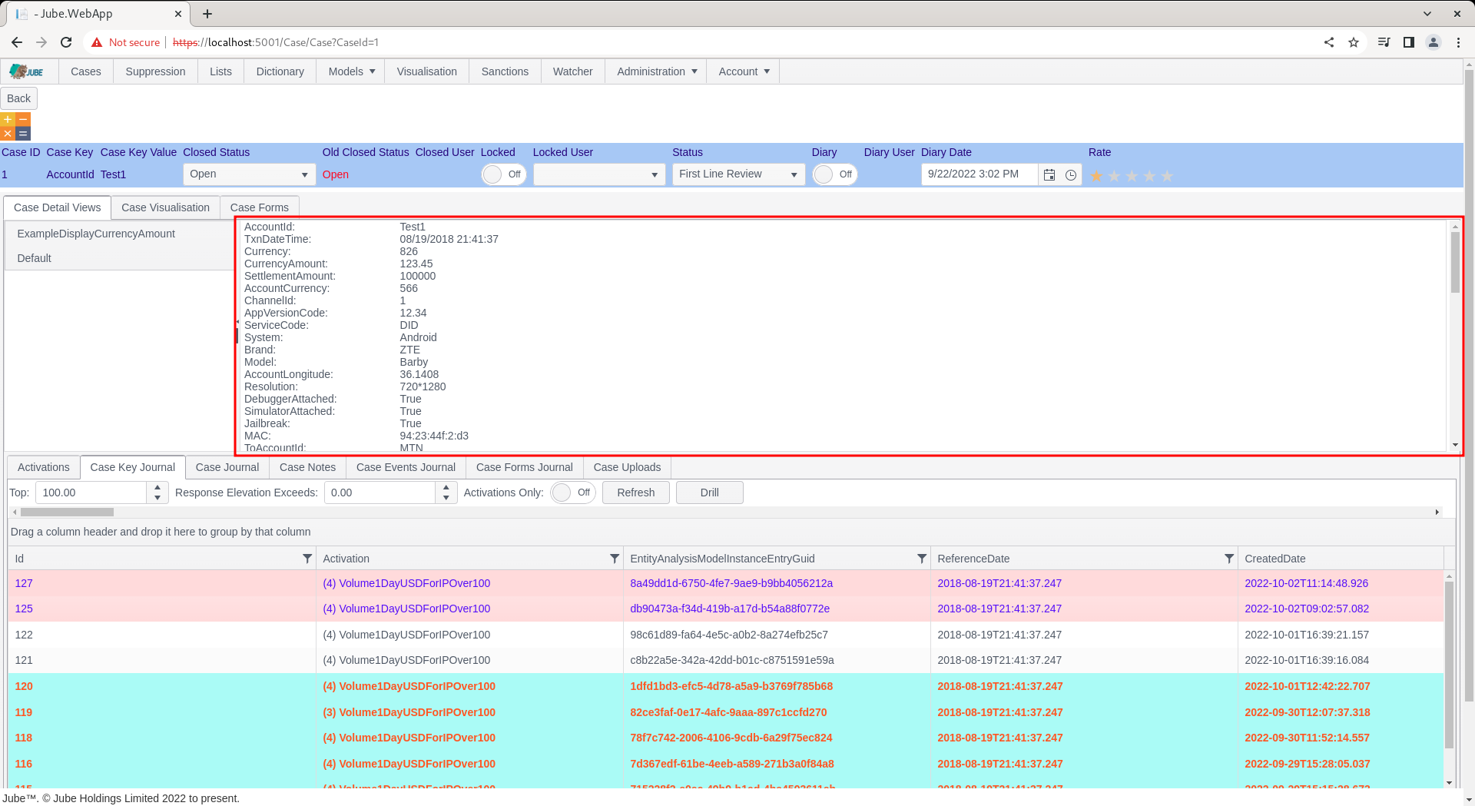Open the Administration dropdown menu

[657, 71]
